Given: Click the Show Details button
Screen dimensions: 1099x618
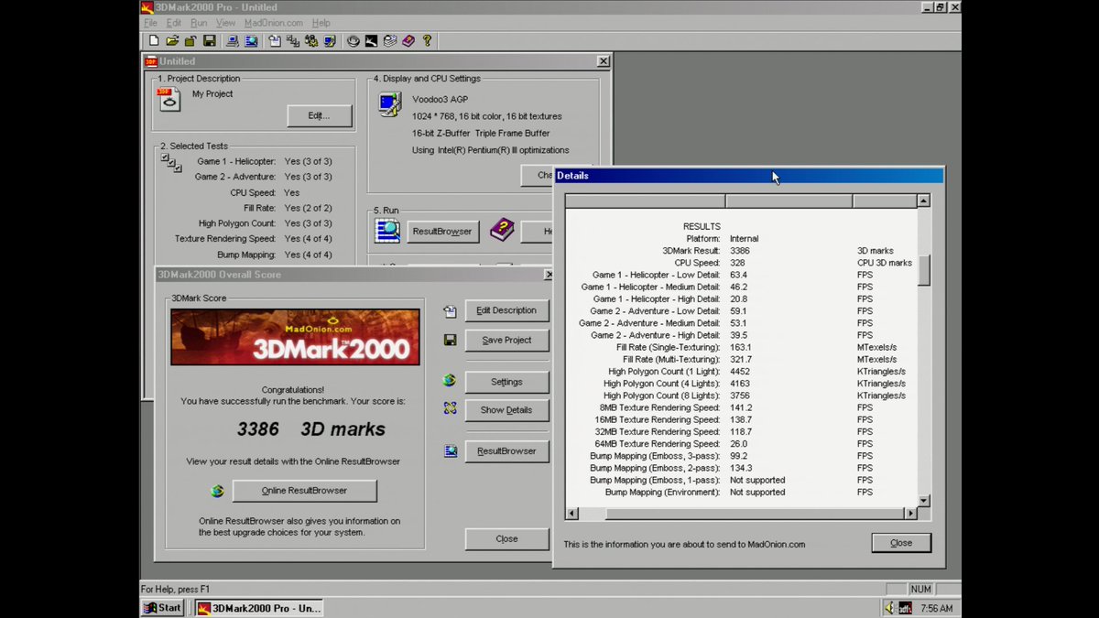Looking at the screenshot, I should point(506,410).
